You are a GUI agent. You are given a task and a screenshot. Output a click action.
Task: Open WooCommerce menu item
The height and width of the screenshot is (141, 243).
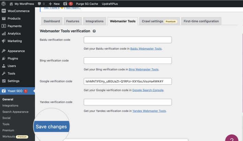point(19,11)
